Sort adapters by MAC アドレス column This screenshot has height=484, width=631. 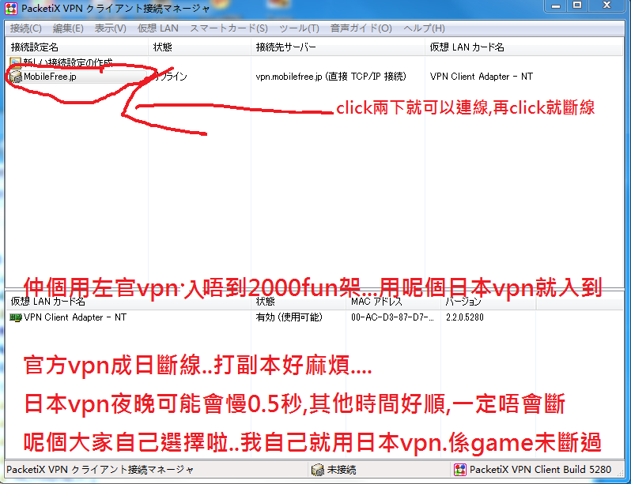tap(377, 302)
